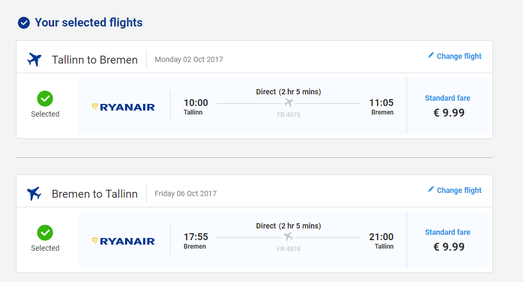Select the Standard fare € 9.99 on the outbound flight
The image size is (523, 282).
point(448,106)
